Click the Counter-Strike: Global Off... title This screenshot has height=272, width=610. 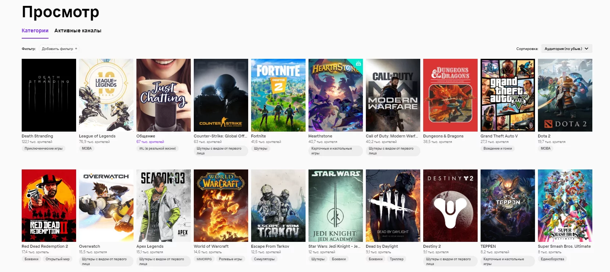(x=220, y=136)
